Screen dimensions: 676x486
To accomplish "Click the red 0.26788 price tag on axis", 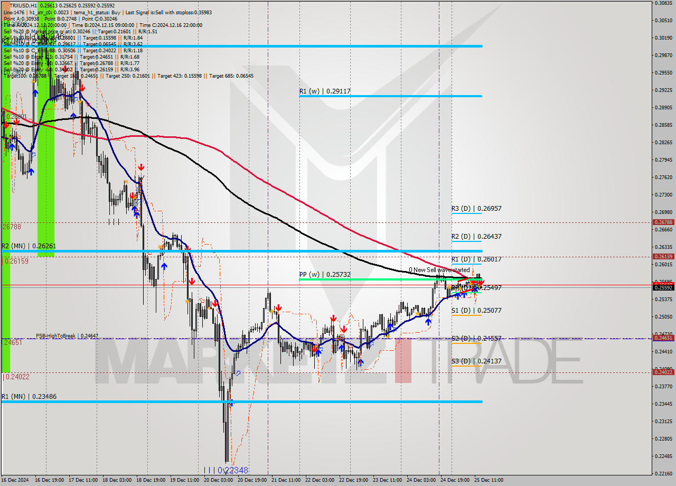I will [x=663, y=222].
